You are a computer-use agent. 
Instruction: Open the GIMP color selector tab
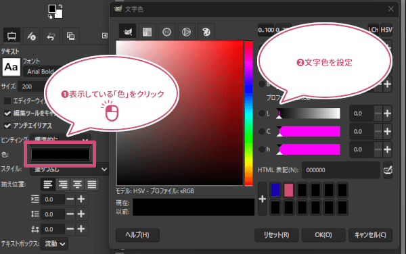pyautogui.click(x=128, y=32)
